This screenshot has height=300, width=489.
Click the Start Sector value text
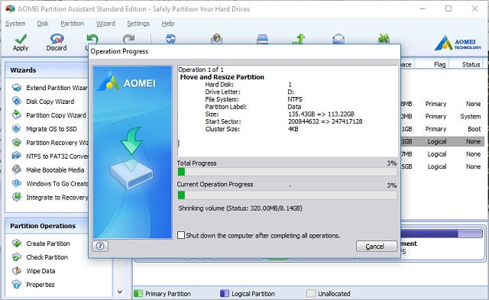pos(325,121)
